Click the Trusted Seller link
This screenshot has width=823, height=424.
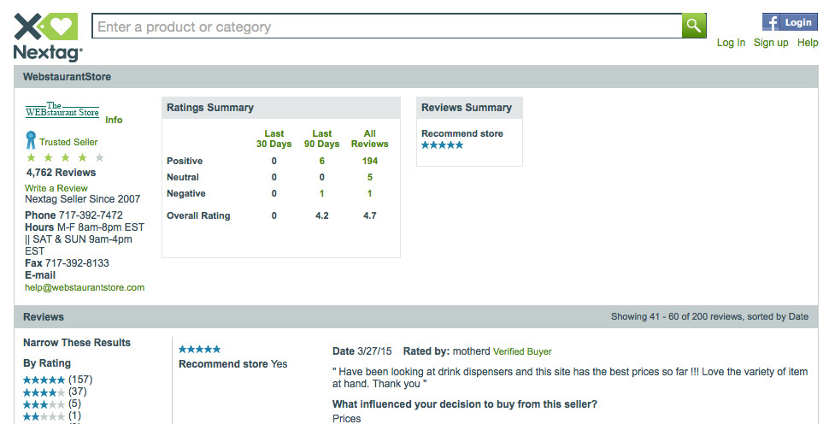[68, 142]
